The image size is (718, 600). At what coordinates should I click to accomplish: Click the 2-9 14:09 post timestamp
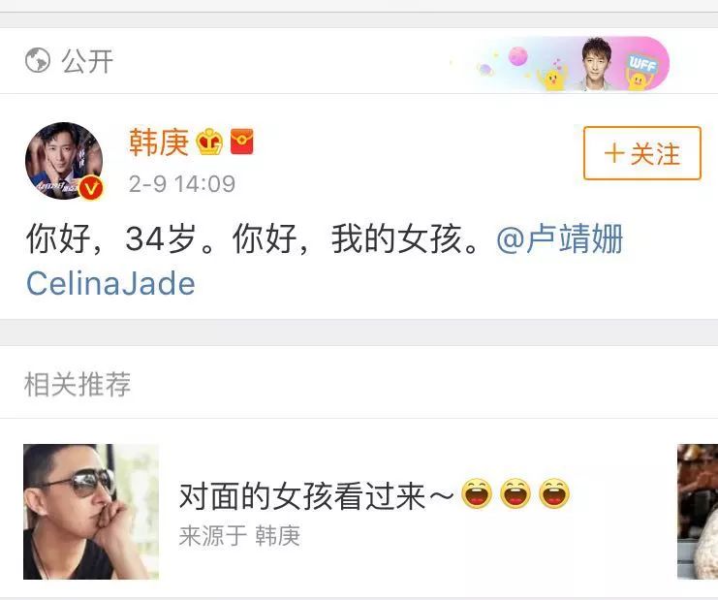[x=182, y=184]
